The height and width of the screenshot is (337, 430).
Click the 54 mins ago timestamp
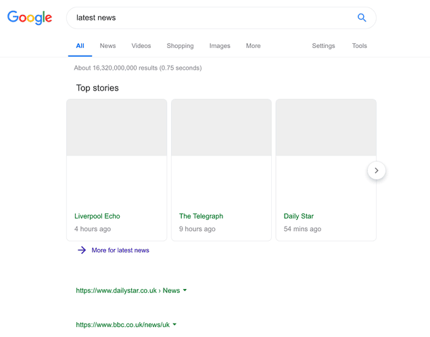pos(302,229)
